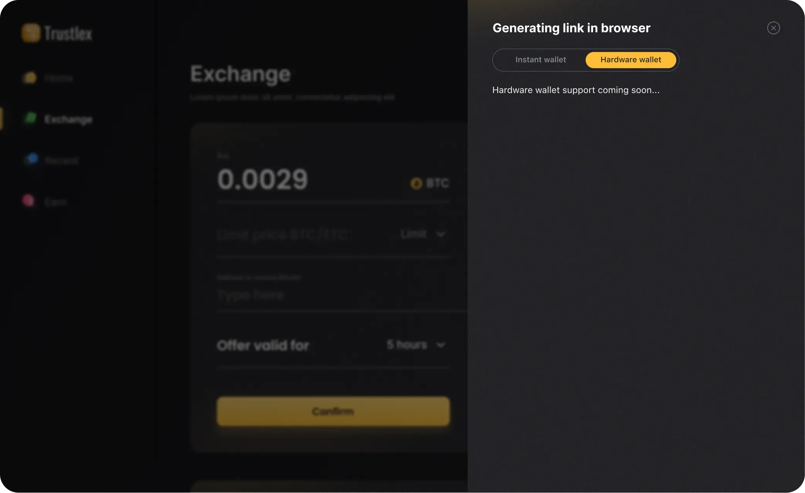
Task: Click the Trustlex logo icon
Action: tap(31, 33)
